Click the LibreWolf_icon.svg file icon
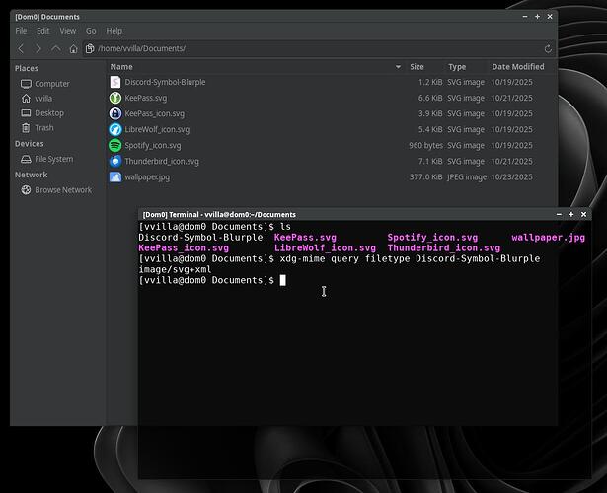This screenshot has width=607, height=493. point(114,129)
